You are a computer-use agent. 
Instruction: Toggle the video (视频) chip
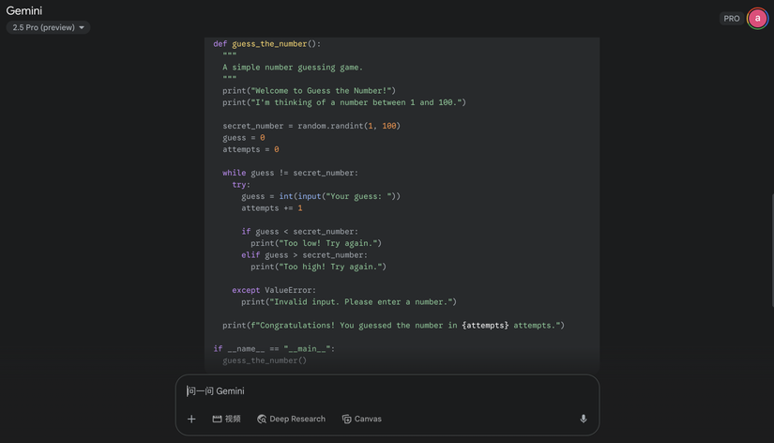click(x=227, y=419)
